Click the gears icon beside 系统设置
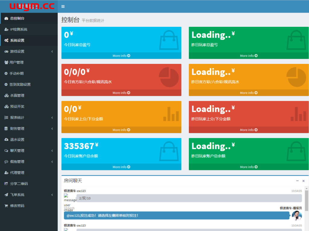This screenshot has width=309, height=231. (x=6, y=40)
